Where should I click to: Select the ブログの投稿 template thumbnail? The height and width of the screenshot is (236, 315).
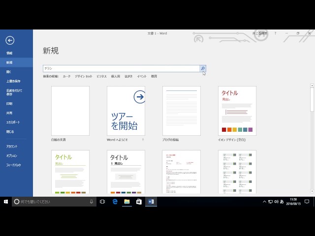(182, 111)
